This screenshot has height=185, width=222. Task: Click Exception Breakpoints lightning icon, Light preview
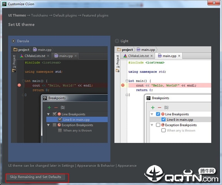[x=163, y=125]
